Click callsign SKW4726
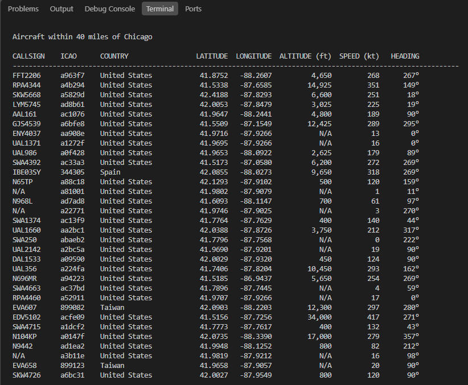Screen dimensions: 468x385 [27, 375]
